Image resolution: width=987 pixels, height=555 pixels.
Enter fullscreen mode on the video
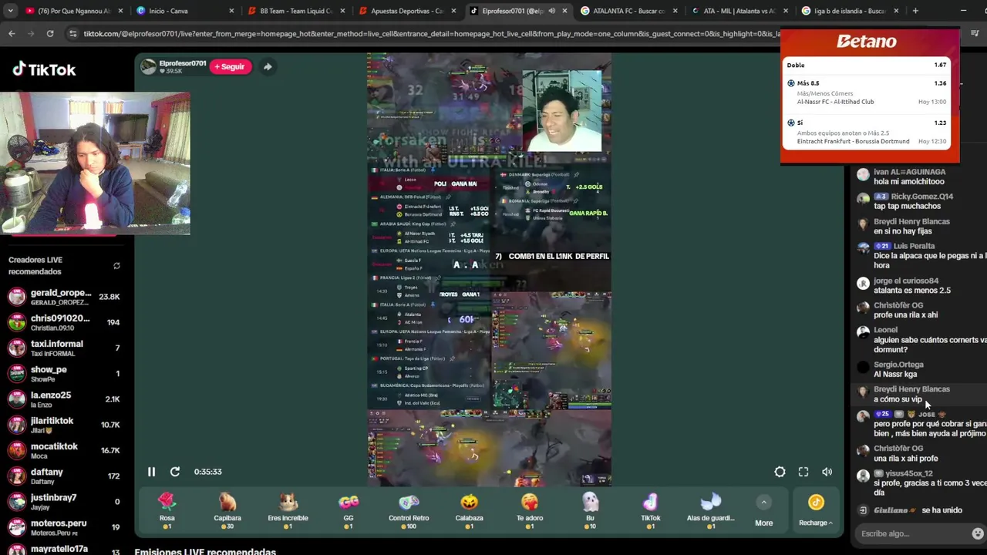tap(803, 472)
